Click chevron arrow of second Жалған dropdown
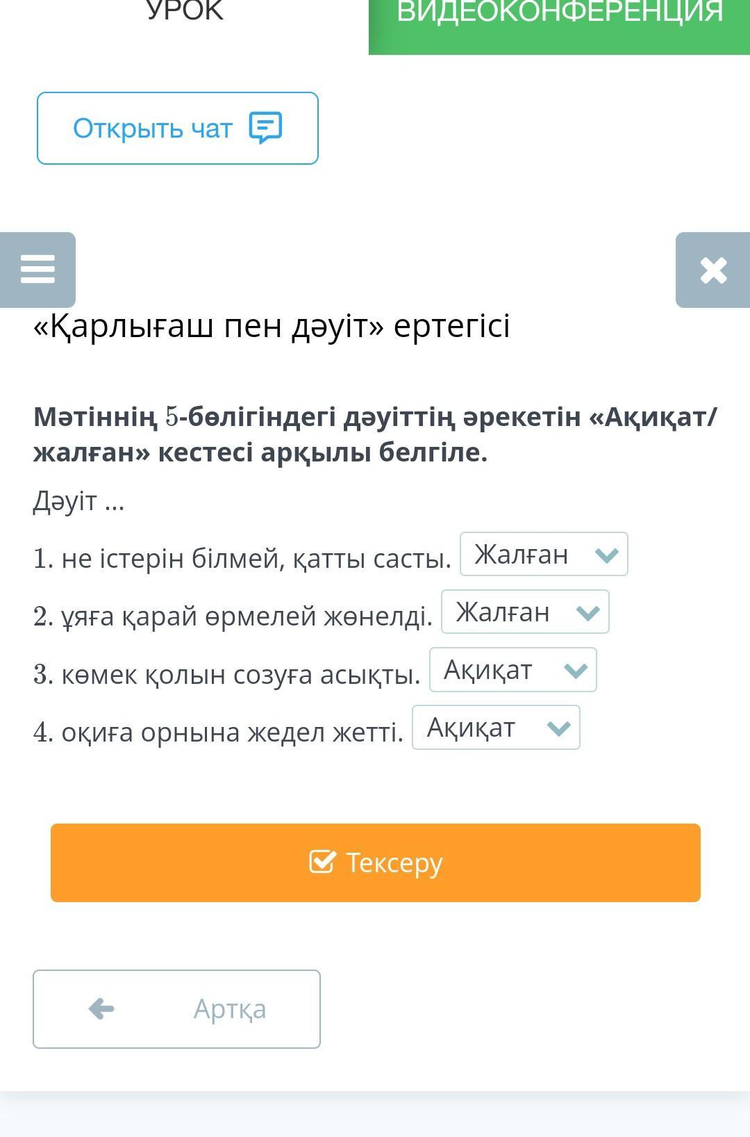 pyautogui.click(x=588, y=612)
